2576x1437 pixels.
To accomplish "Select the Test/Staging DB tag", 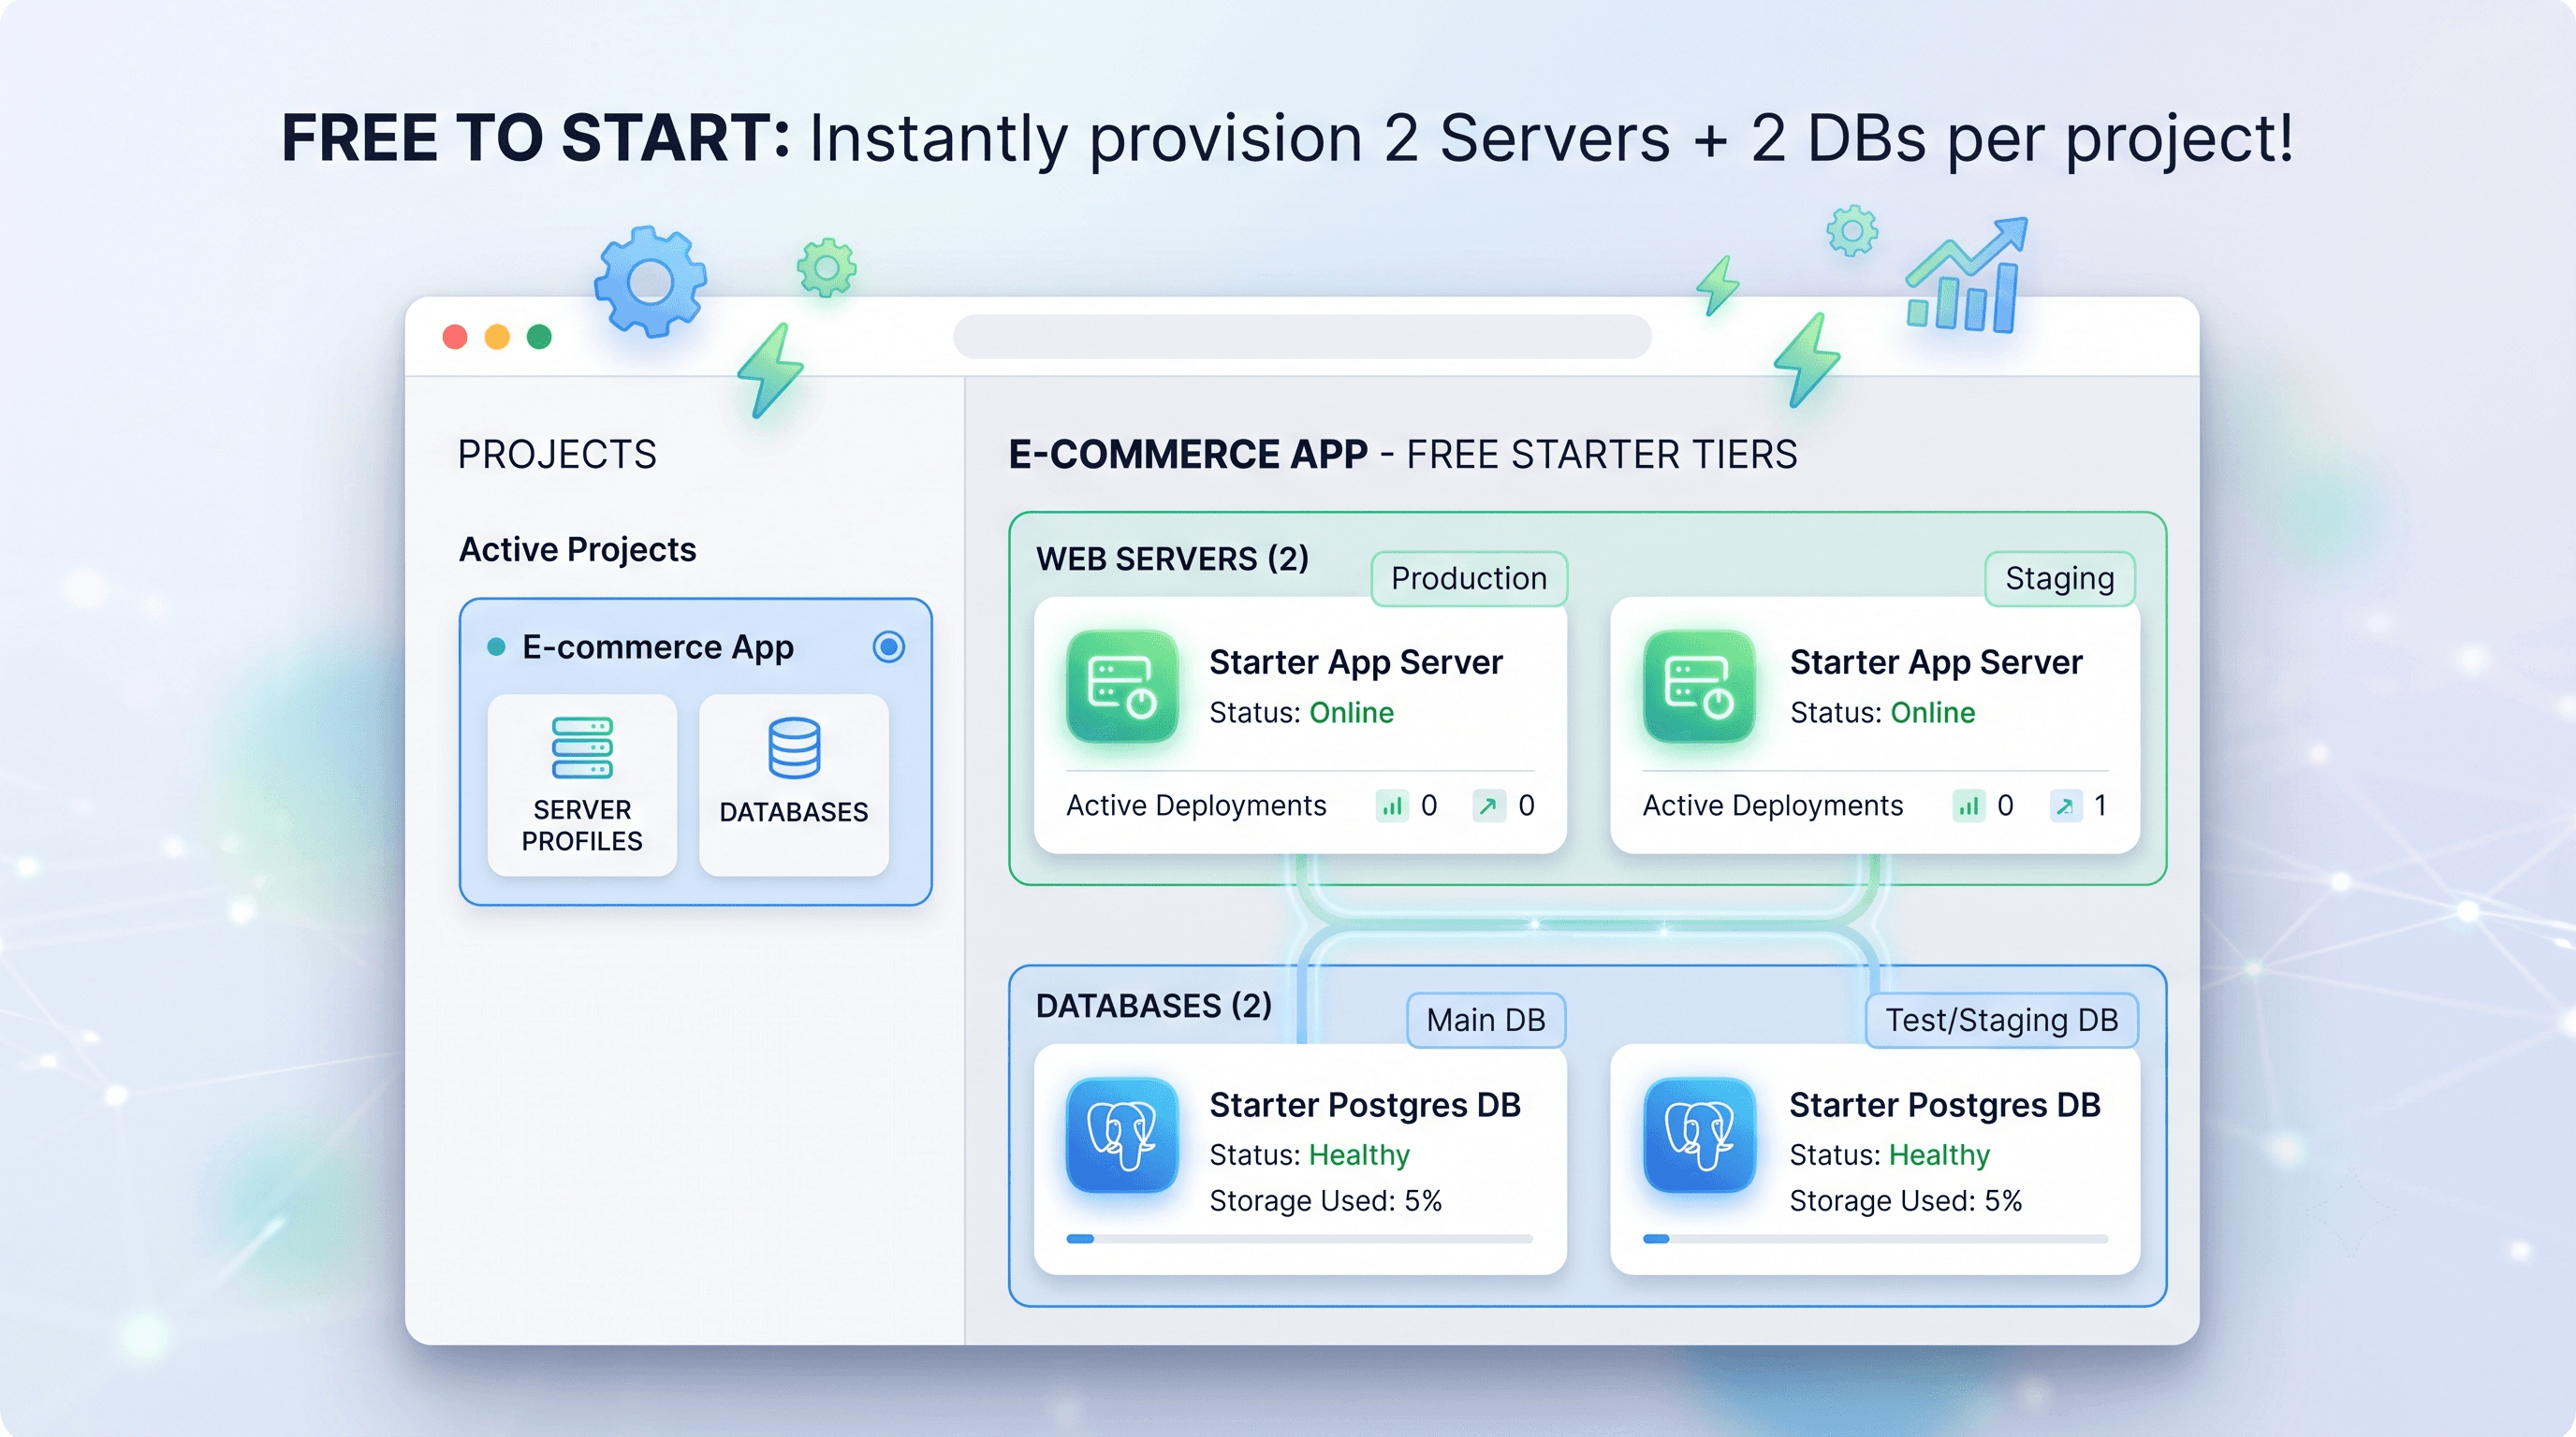I will (x=2002, y=1021).
